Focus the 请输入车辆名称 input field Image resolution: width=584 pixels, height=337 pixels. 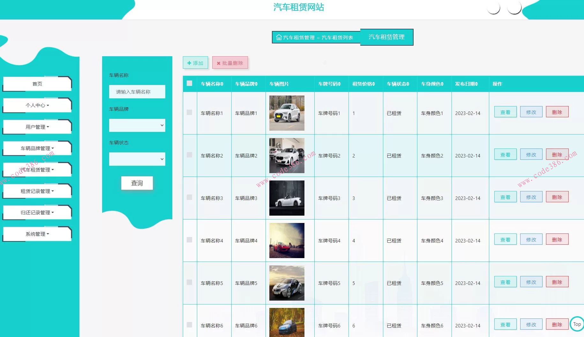(x=137, y=92)
